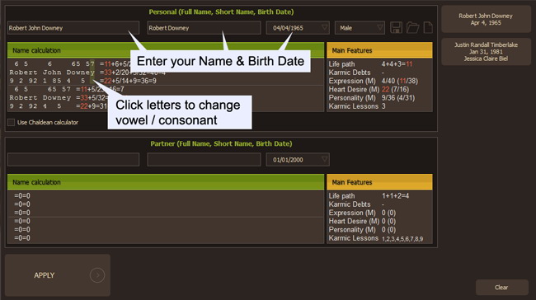The height and width of the screenshot is (300, 536).
Task: Click Personal short name field Robert Downey
Action: pos(204,28)
